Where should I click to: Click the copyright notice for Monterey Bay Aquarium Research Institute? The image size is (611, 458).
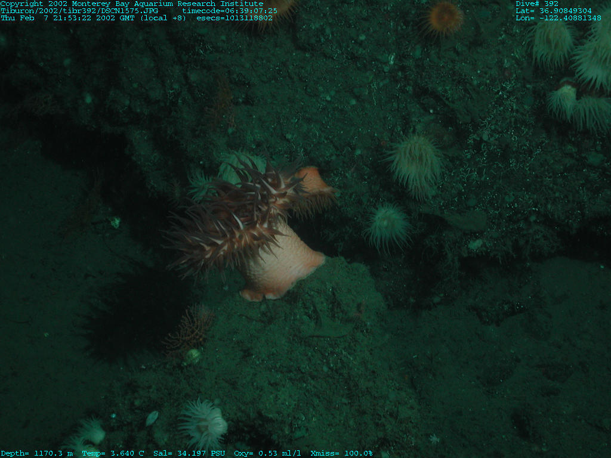point(132,4)
